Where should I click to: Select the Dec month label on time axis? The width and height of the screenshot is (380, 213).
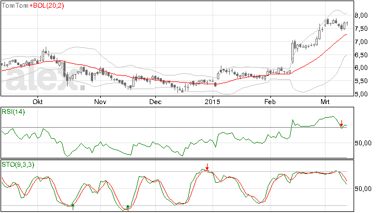[155, 102]
